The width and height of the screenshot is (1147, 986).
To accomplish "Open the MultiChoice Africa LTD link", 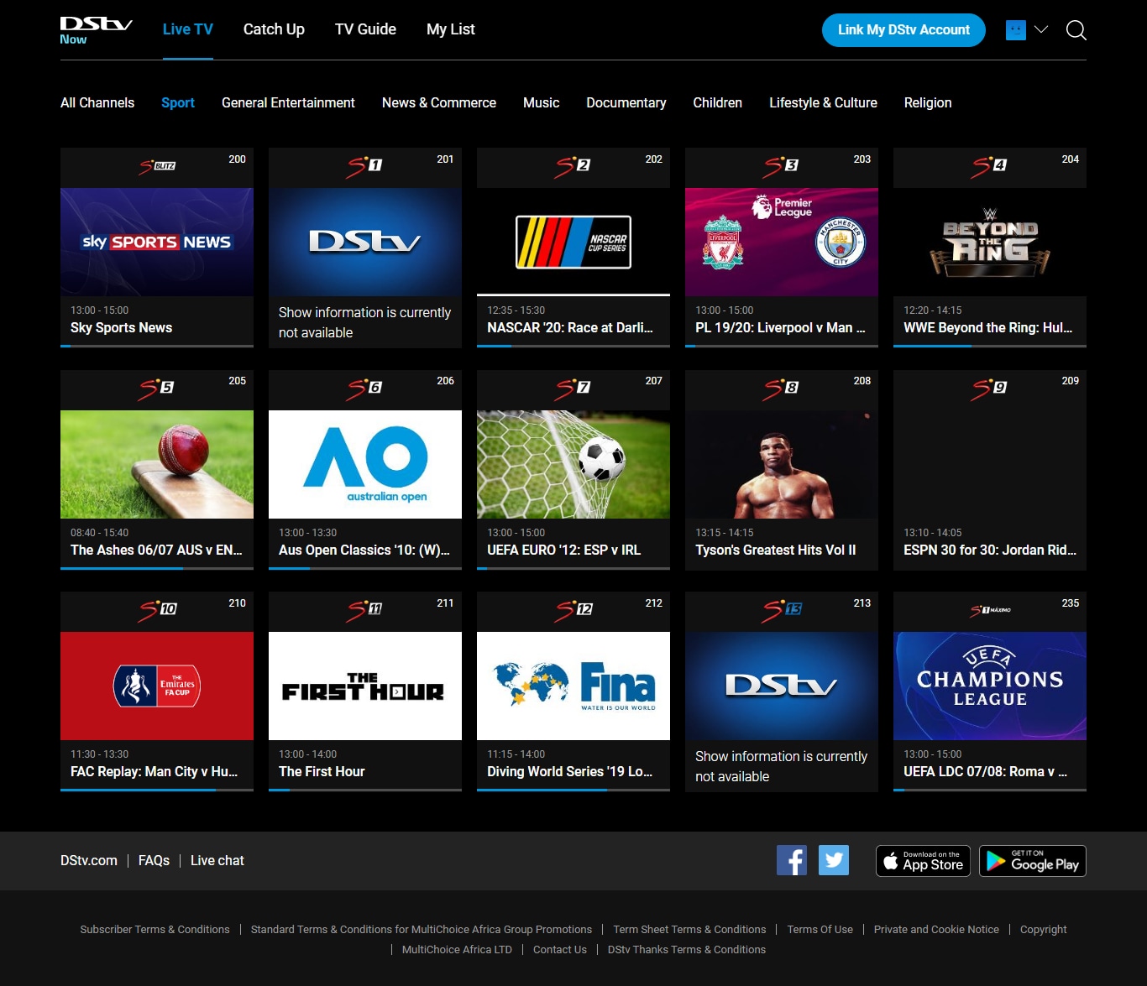I will click(457, 949).
